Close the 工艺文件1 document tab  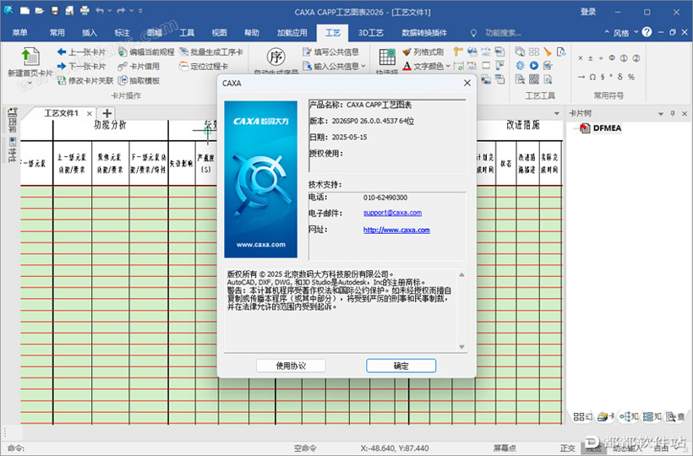(x=90, y=113)
